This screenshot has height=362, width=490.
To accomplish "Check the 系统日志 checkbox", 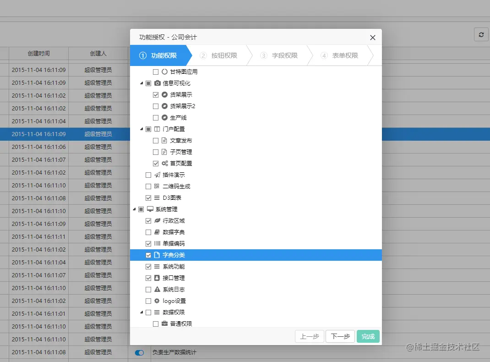I will pyautogui.click(x=148, y=290).
